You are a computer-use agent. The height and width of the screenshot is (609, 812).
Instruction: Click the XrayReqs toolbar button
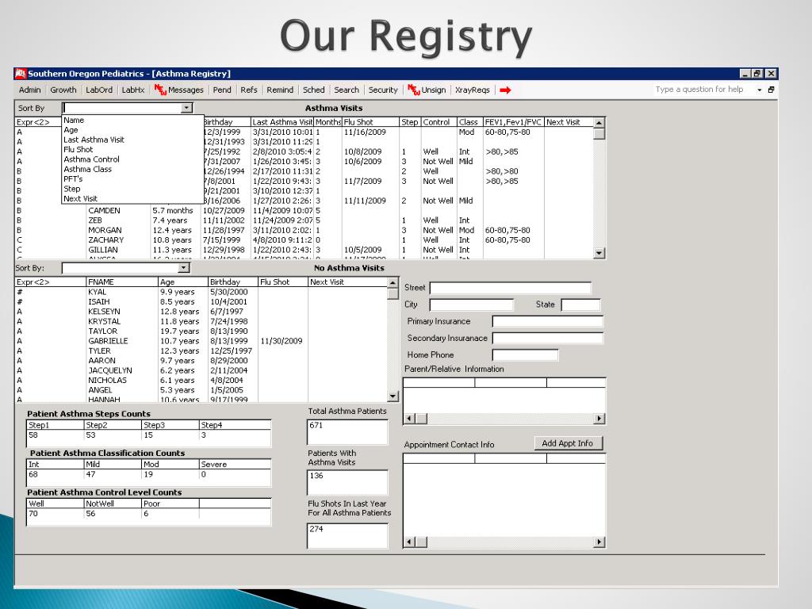472,90
